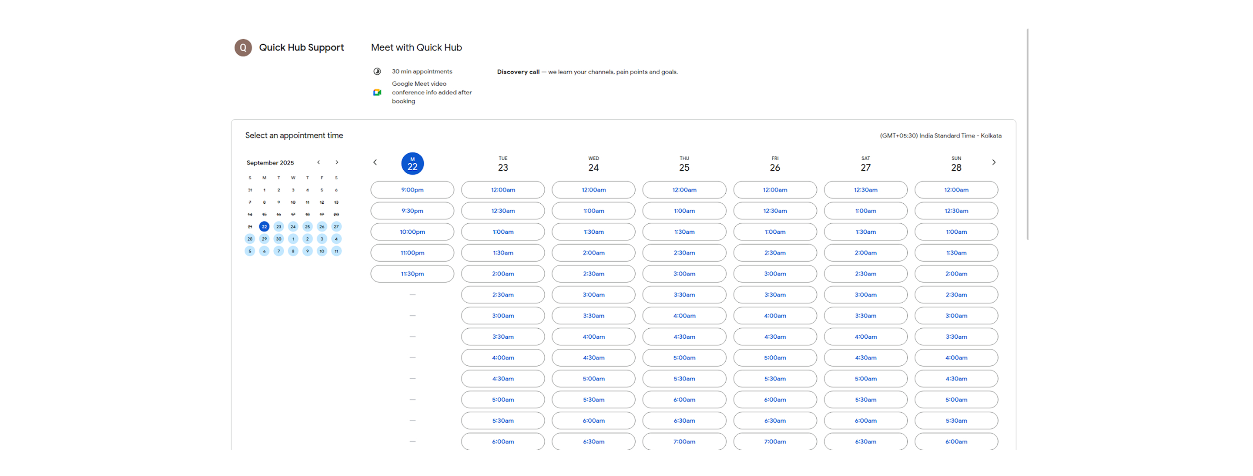Show previous week using left chevron
The image size is (1253, 476).
375,162
